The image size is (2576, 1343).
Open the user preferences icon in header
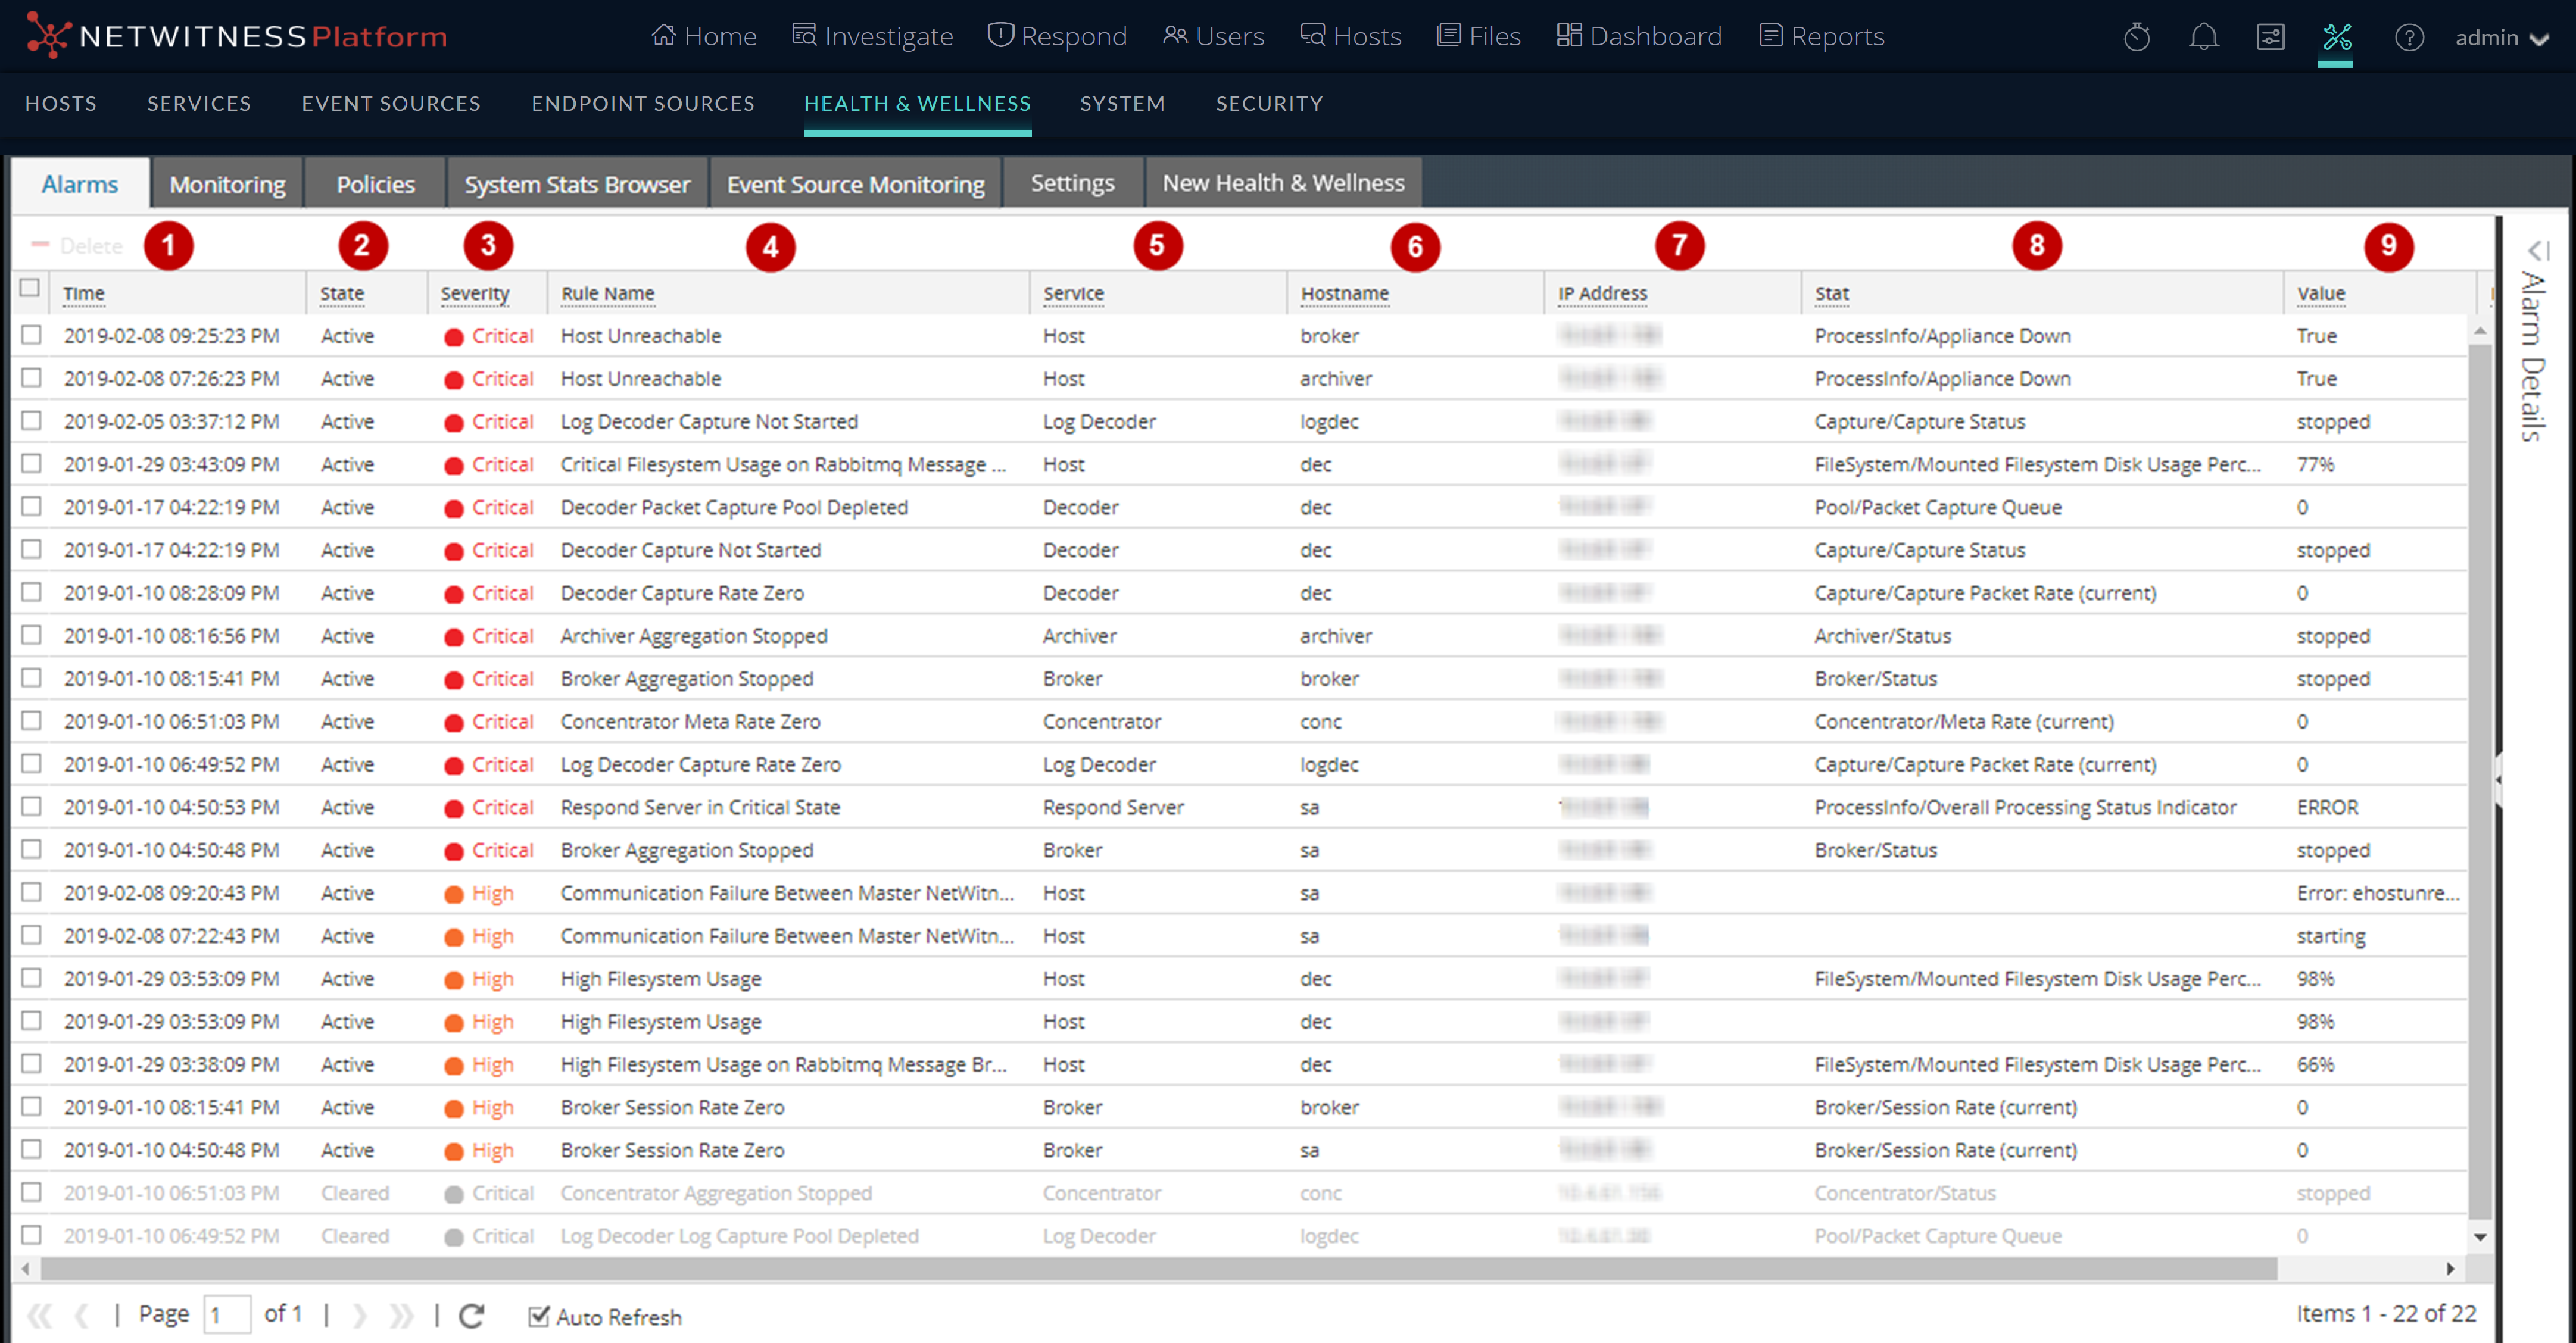point(2270,38)
